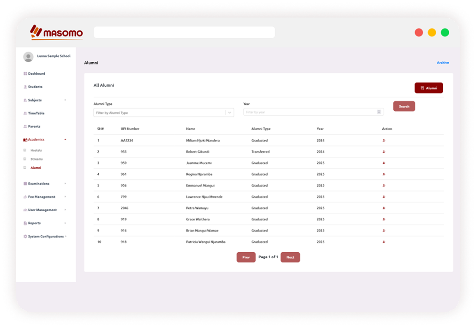This screenshot has width=476, height=327.
Task: Click action icon for Miliam Njoki Wandera
Action: [384, 141]
